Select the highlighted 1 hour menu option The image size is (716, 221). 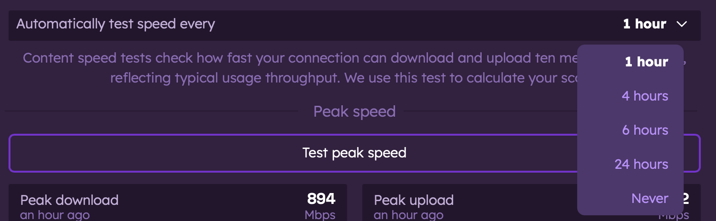pos(646,62)
